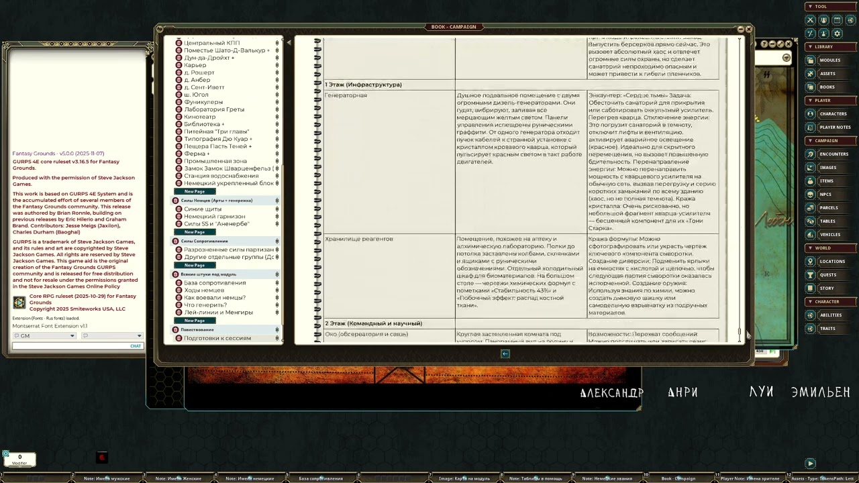The width and height of the screenshot is (859, 483).
Task: Open hotkey slot База сопротивления
Action: [x=321, y=478]
